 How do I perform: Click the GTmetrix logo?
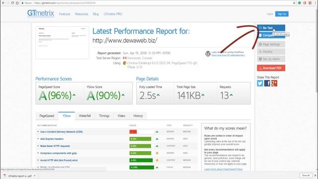coord(41,13)
